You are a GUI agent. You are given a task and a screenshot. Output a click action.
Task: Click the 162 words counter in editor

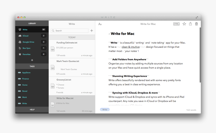(191, 110)
